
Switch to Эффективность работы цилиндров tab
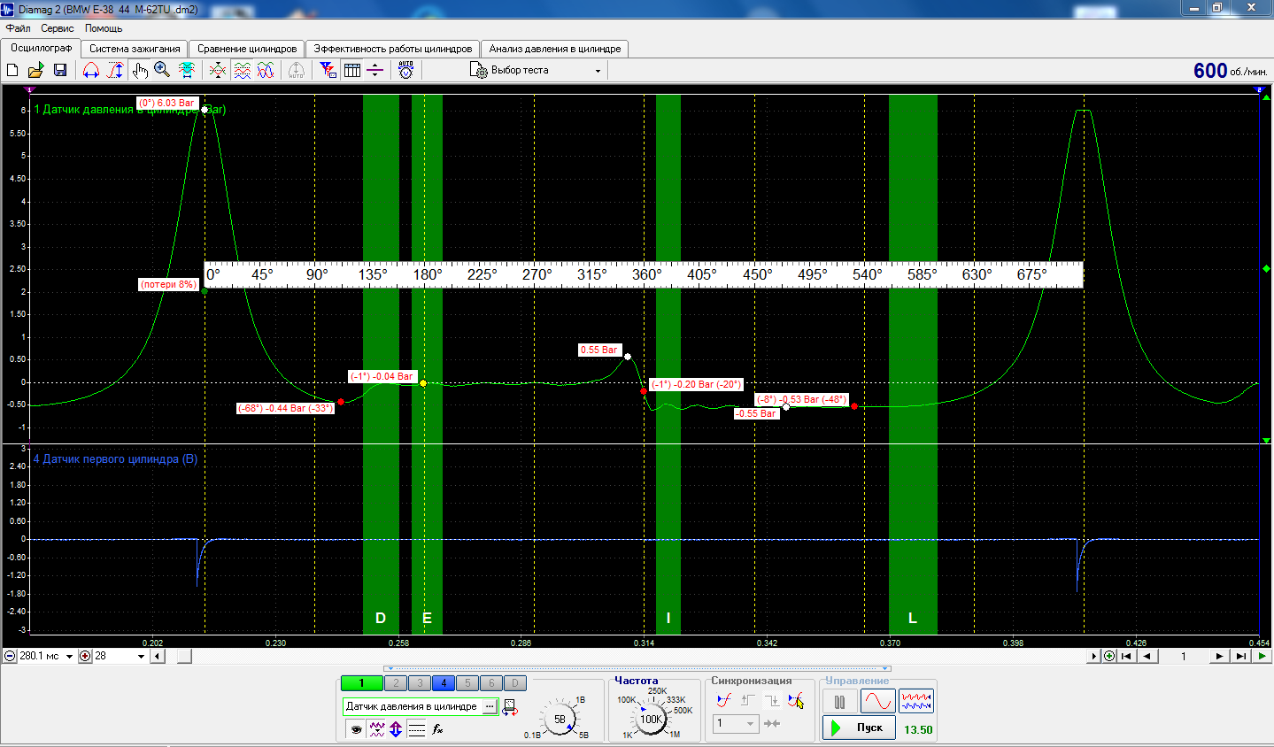click(x=393, y=49)
